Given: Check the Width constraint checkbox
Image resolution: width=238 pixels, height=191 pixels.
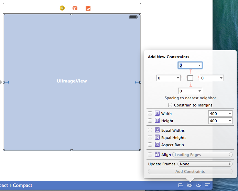Looking at the screenshot, I should (x=150, y=113).
